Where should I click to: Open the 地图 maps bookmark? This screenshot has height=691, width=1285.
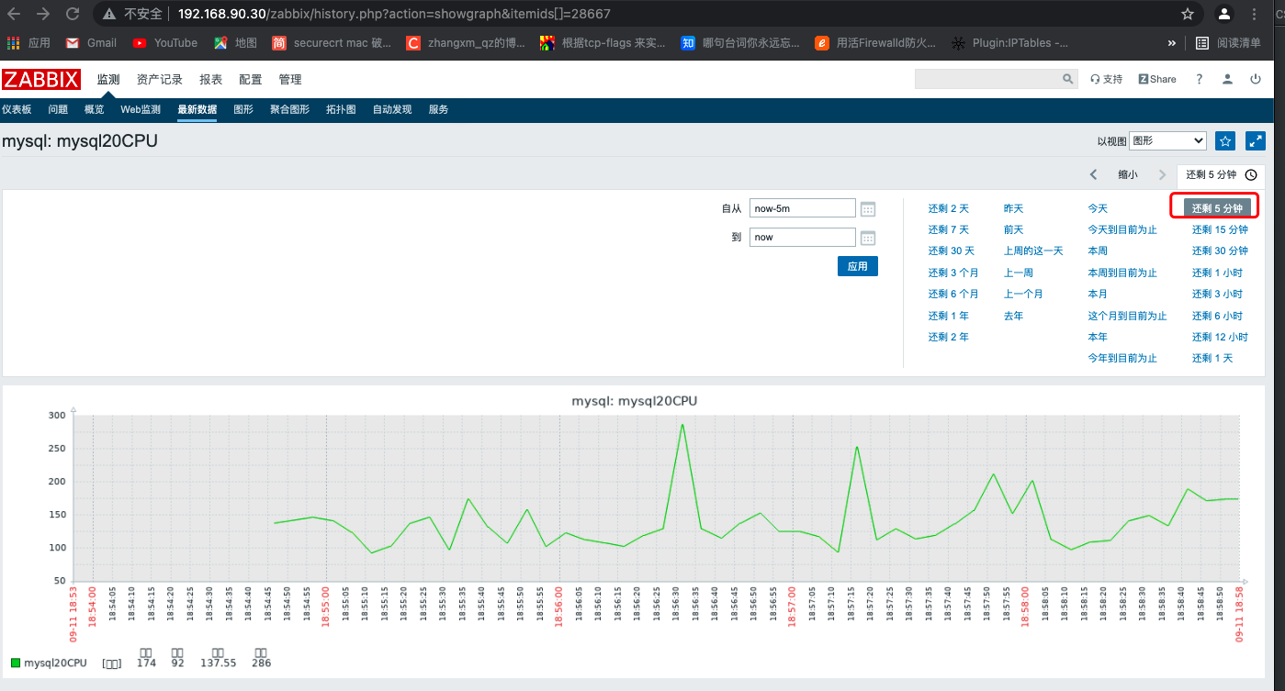pos(235,42)
